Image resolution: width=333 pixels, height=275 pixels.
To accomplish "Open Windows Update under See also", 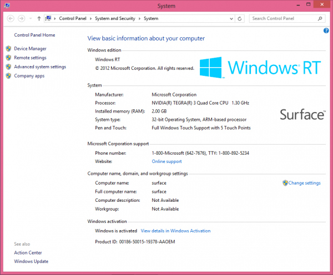I will tap(31, 262).
